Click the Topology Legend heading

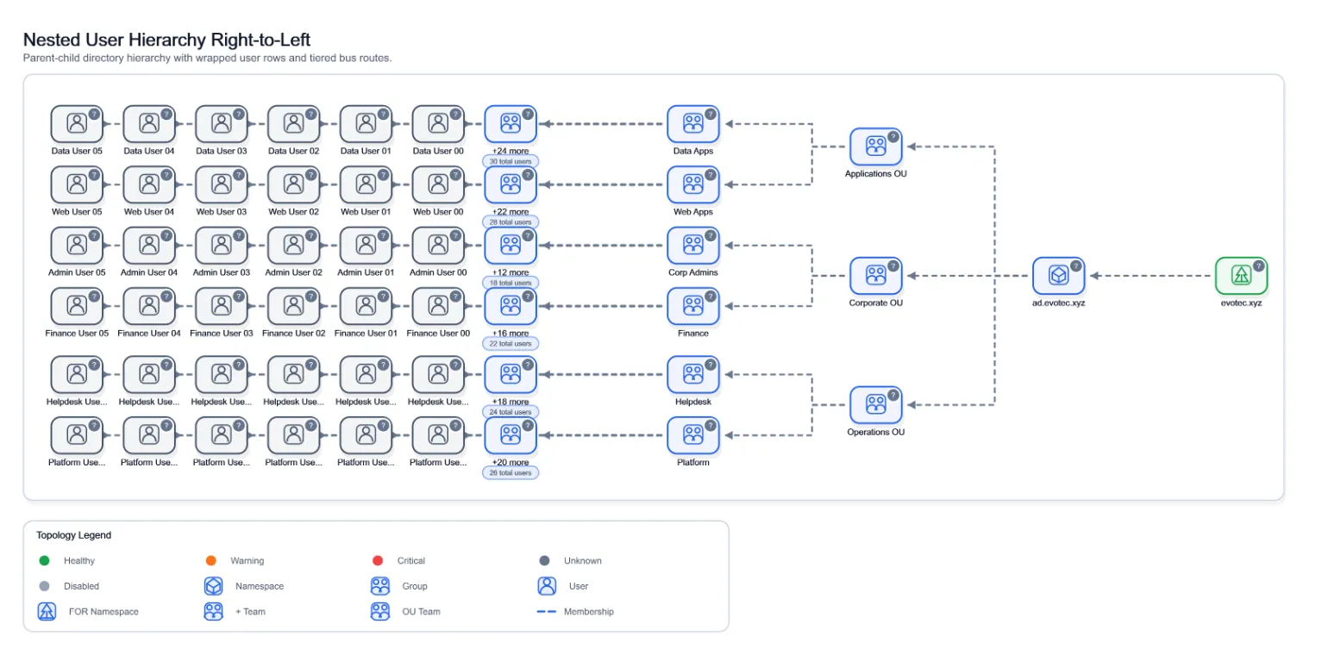pos(74,535)
